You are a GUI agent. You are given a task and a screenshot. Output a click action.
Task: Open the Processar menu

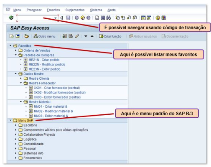pyautogui.click(x=34, y=10)
